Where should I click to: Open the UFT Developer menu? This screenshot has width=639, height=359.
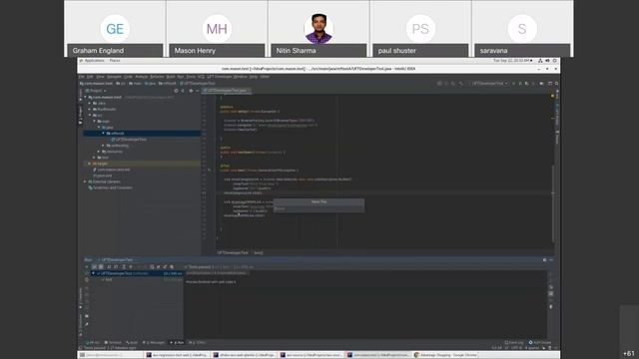tap(220, 77)
